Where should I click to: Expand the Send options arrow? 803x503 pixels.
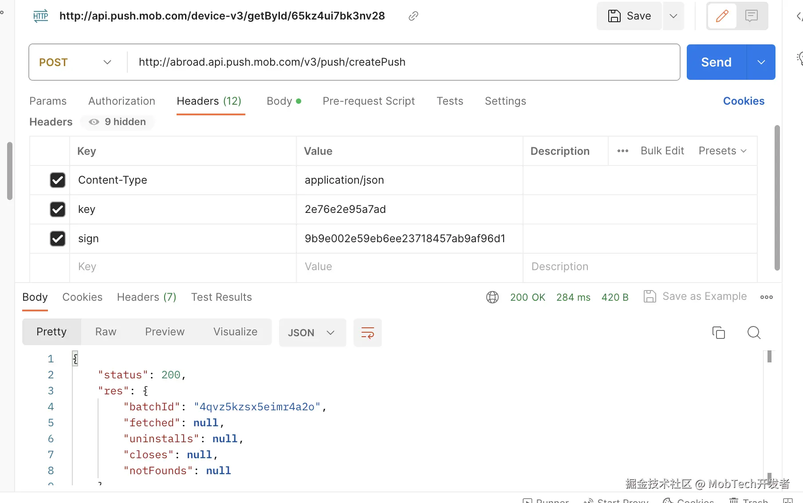tap(761, 63)
